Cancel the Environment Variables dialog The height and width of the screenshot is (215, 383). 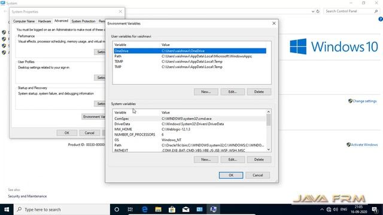(258, 175)
